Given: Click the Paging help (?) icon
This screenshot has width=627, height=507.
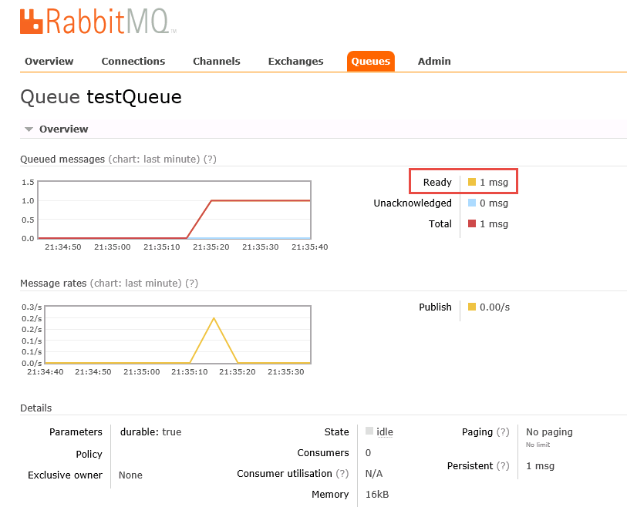Looking at the screenshot, I should 503,432.
